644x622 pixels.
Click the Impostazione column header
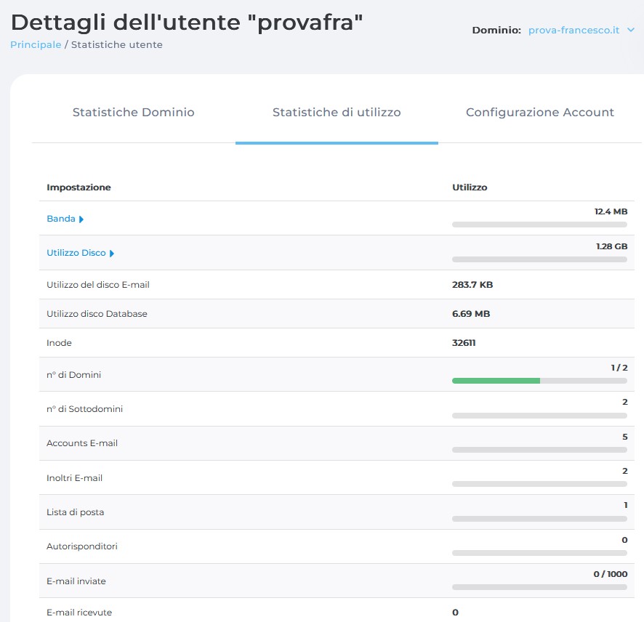79,187
